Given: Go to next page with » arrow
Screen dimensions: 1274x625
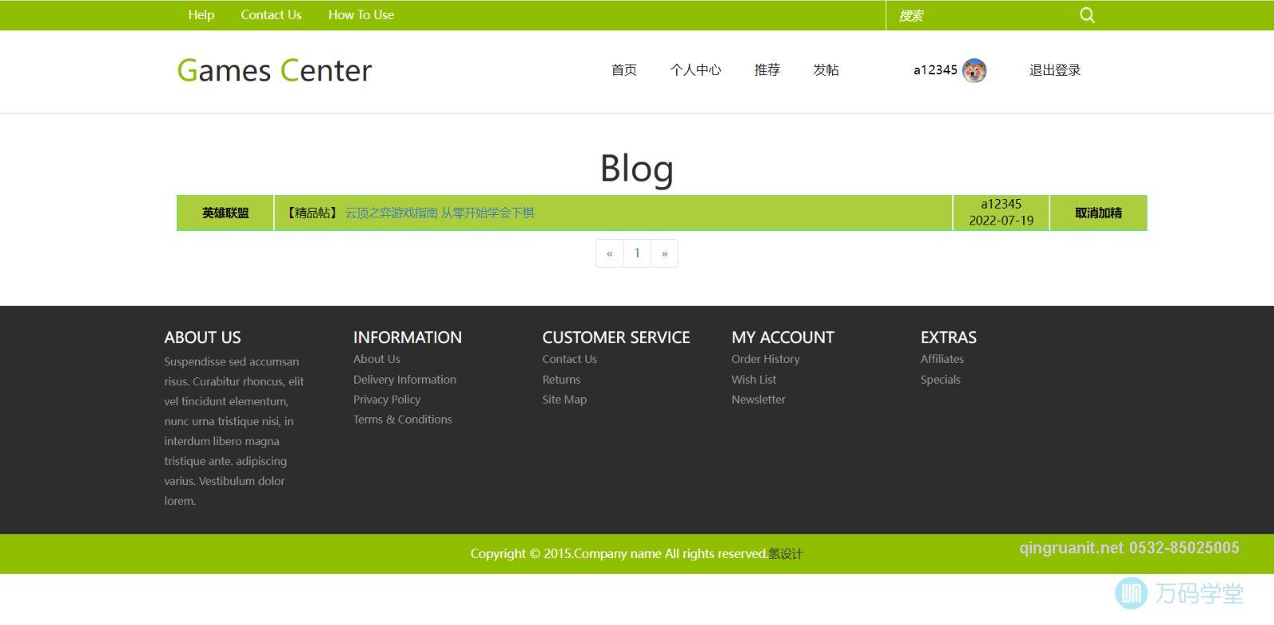Looking at the screenshot, I should coord(664,253).
